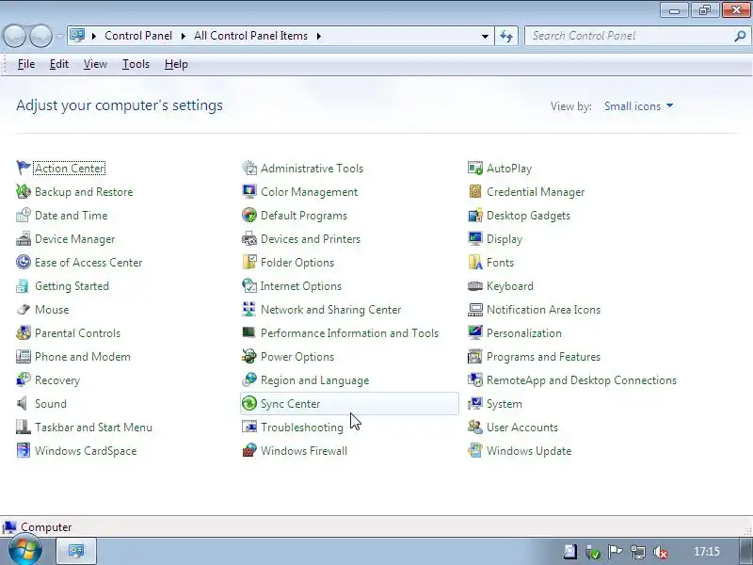Open the View menu
This screenshot has height=565, width=753.
point(95,64)
